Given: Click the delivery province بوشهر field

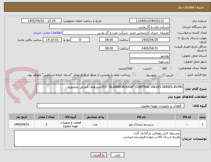Looking at the screenshot, I should coord(149,55).
